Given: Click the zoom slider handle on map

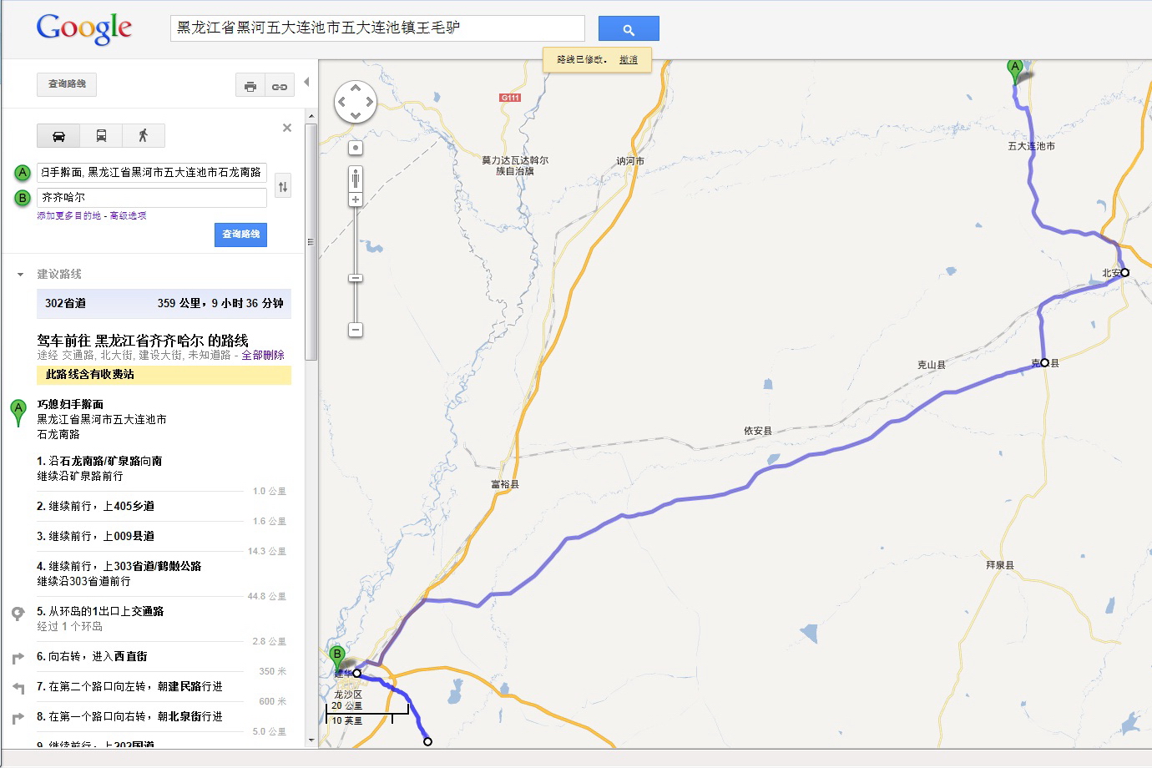Looking at the screenshot, I should 356,278.
